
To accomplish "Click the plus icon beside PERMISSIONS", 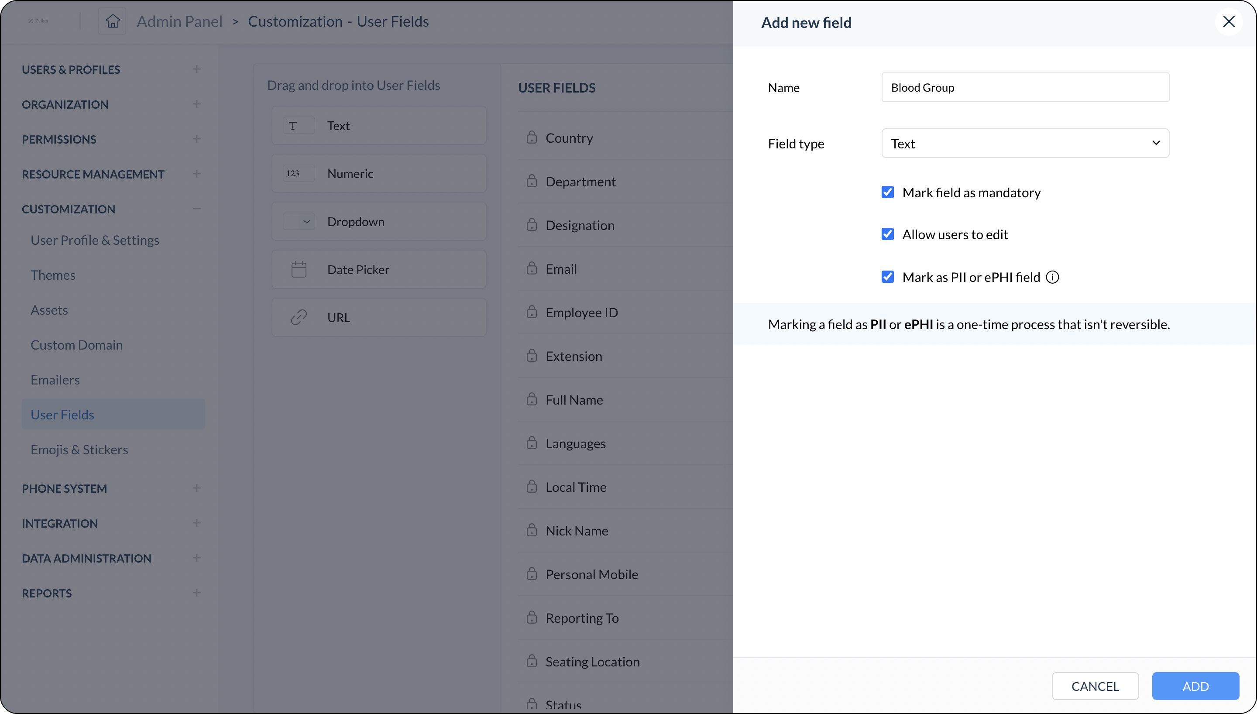I will (x=196, y=139).
